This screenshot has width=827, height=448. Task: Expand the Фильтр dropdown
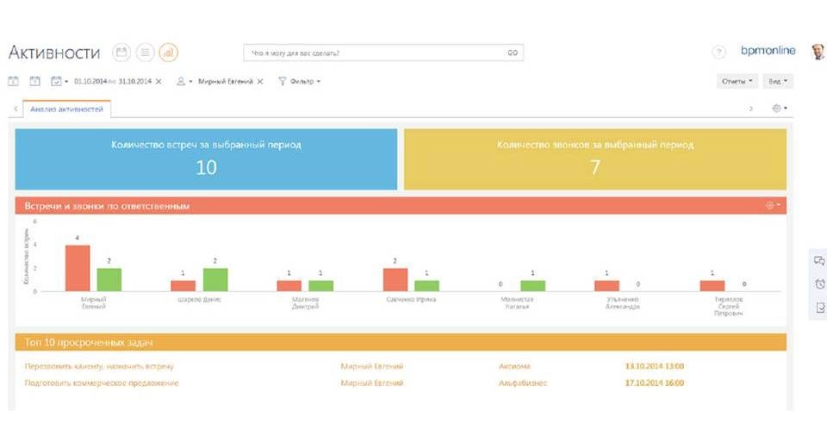click(x=299, y=82)
